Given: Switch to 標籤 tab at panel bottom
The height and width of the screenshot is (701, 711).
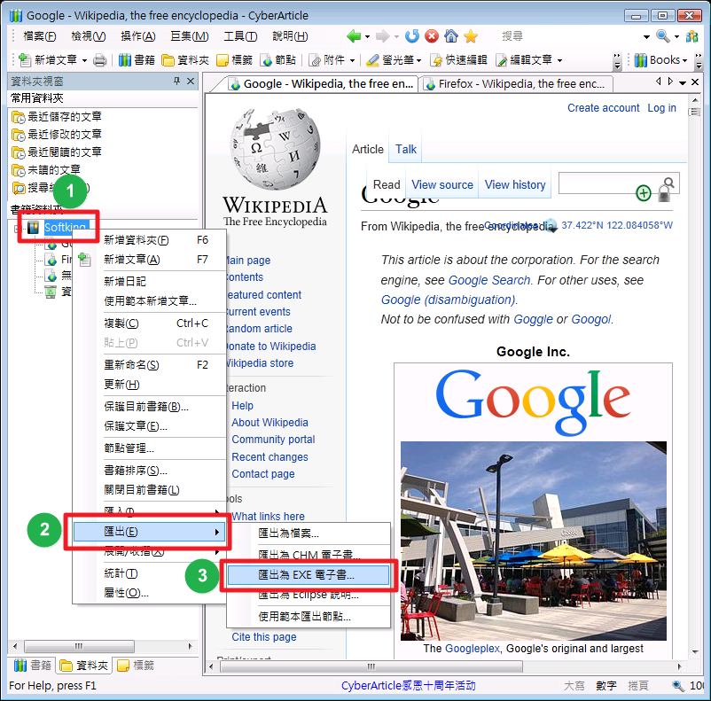Looking at the screenshot, I should 135,666.
